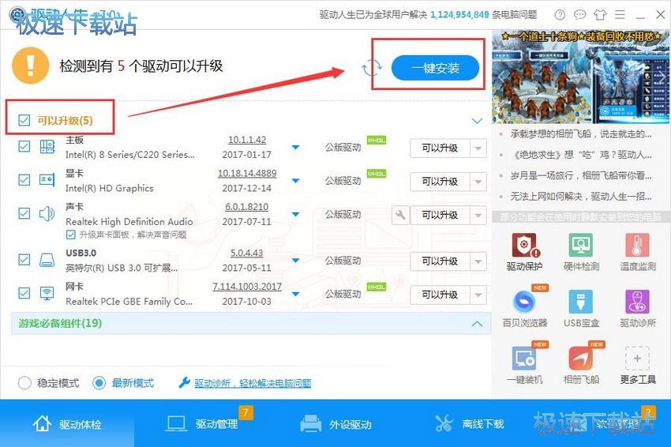The height and width of the screenshot is (447, 671).
Task: Click the 驱动人生 logo icon
Action: tap(17, 15)
